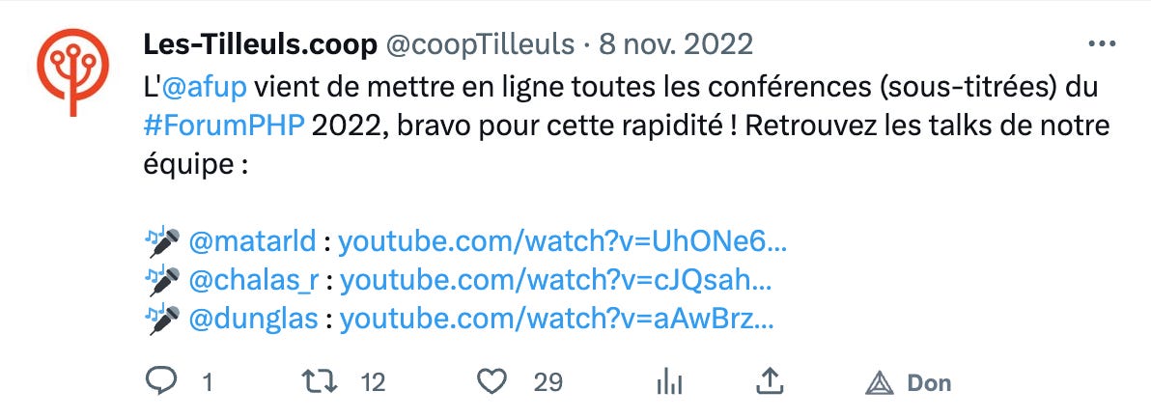
Task: Follow the youtube.com link ending cJQsah
Action: pyautogui.click(x=556, y=280)
